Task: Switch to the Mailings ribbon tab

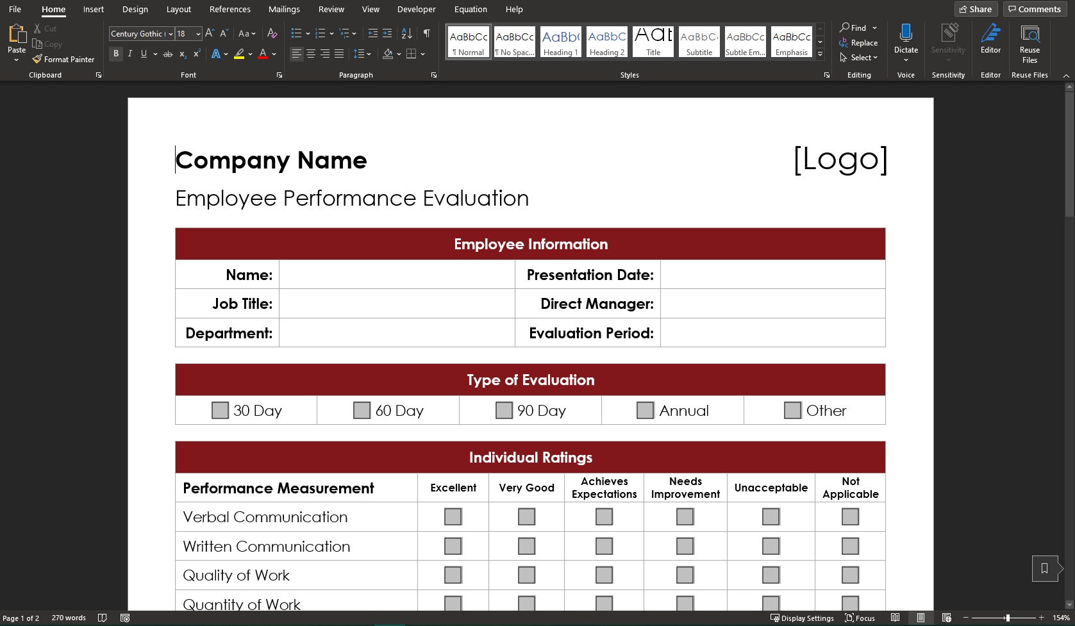Action: coord(284,9)
